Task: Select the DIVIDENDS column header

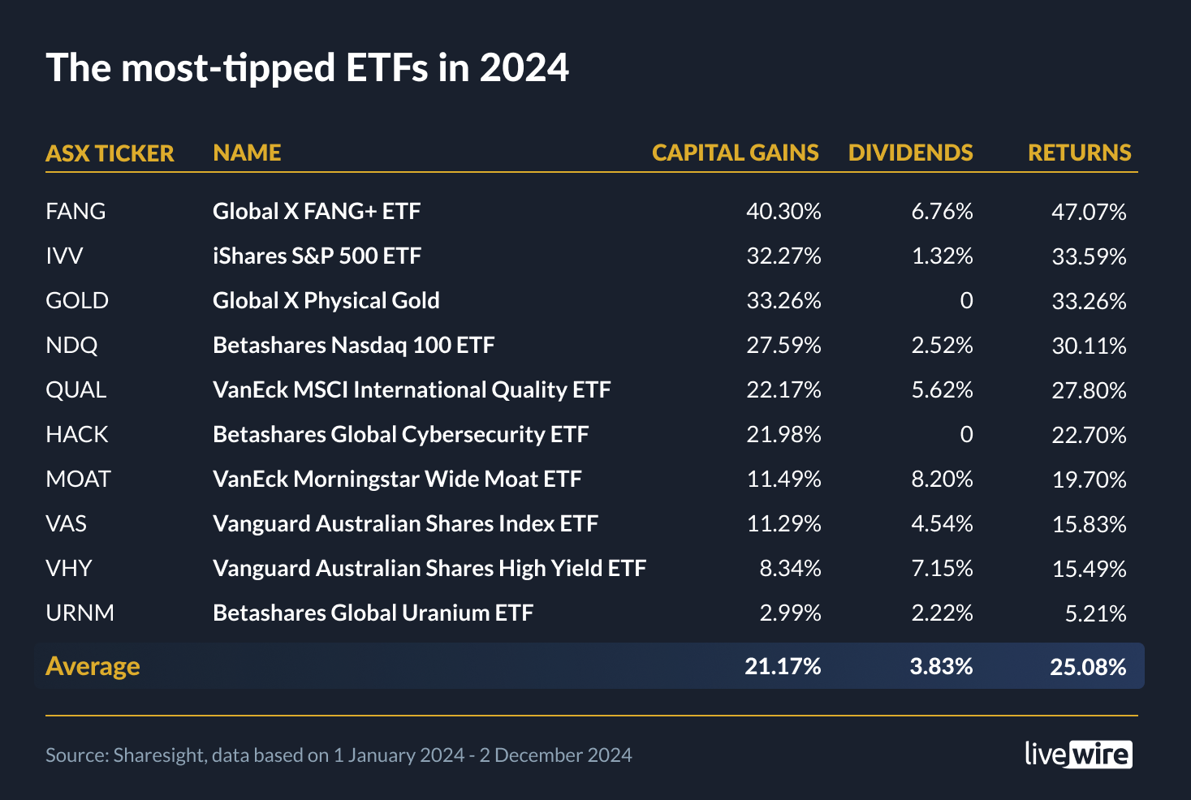Action: (x=910, y=153)
